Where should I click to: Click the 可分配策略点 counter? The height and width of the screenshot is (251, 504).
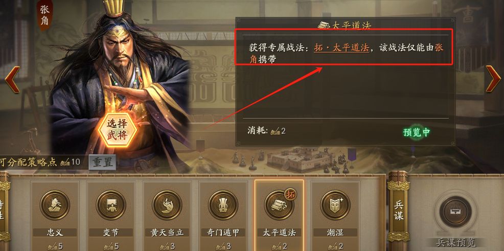[x=40, y=162]
